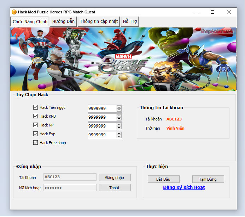The height and width of the screenshot is (217, 245).
Task: Select the Hỗ Trợ tab
Action: tap(130, 21)
